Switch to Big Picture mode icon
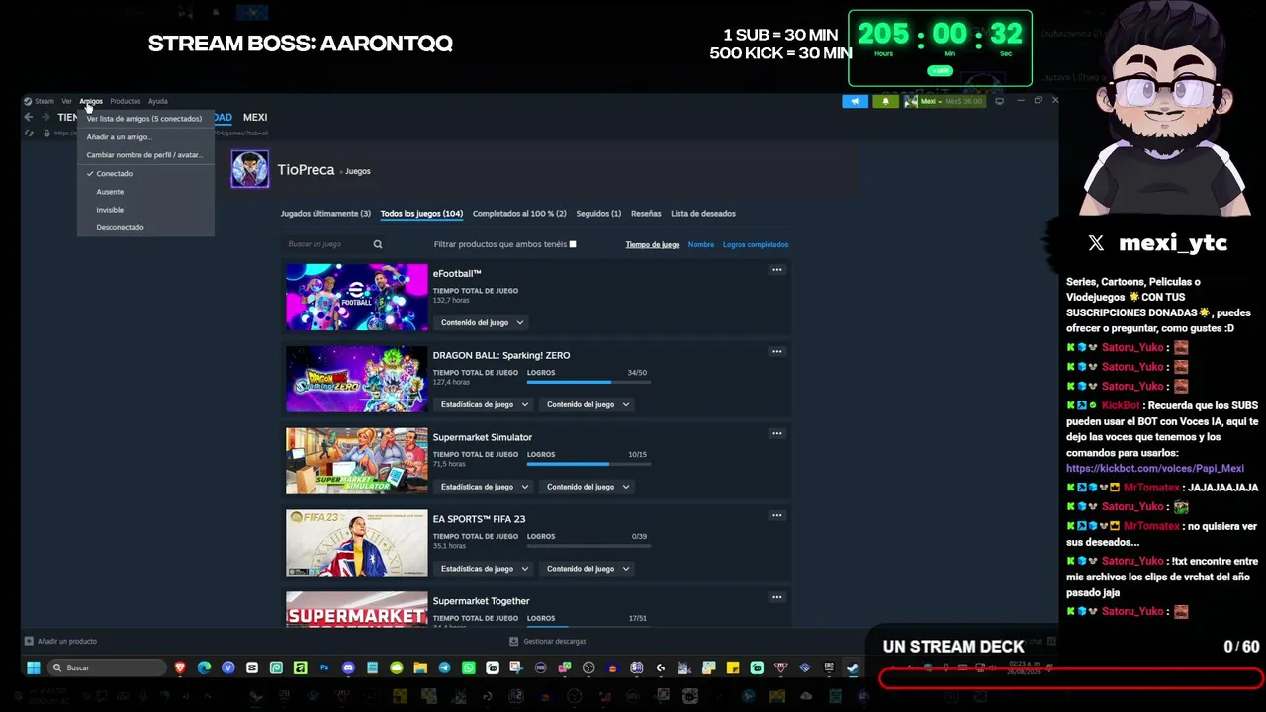This screenshot has height=712, width=1266. (999, 101)
